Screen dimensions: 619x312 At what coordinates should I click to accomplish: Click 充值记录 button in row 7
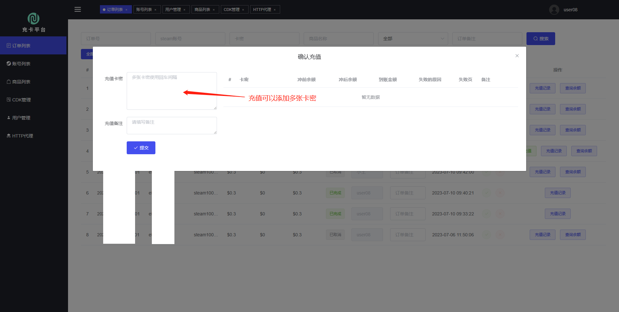(x=558, y=214)
